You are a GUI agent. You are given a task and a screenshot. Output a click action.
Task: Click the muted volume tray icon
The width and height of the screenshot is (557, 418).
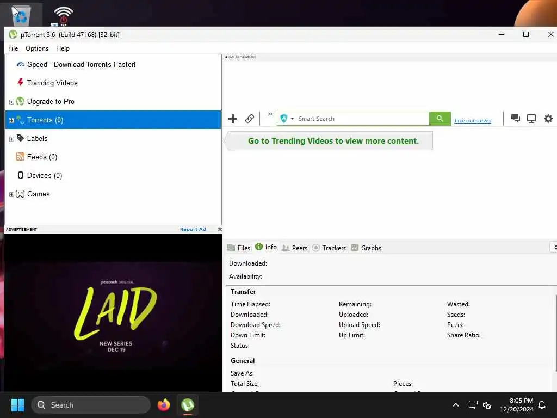tap(487, 405)
